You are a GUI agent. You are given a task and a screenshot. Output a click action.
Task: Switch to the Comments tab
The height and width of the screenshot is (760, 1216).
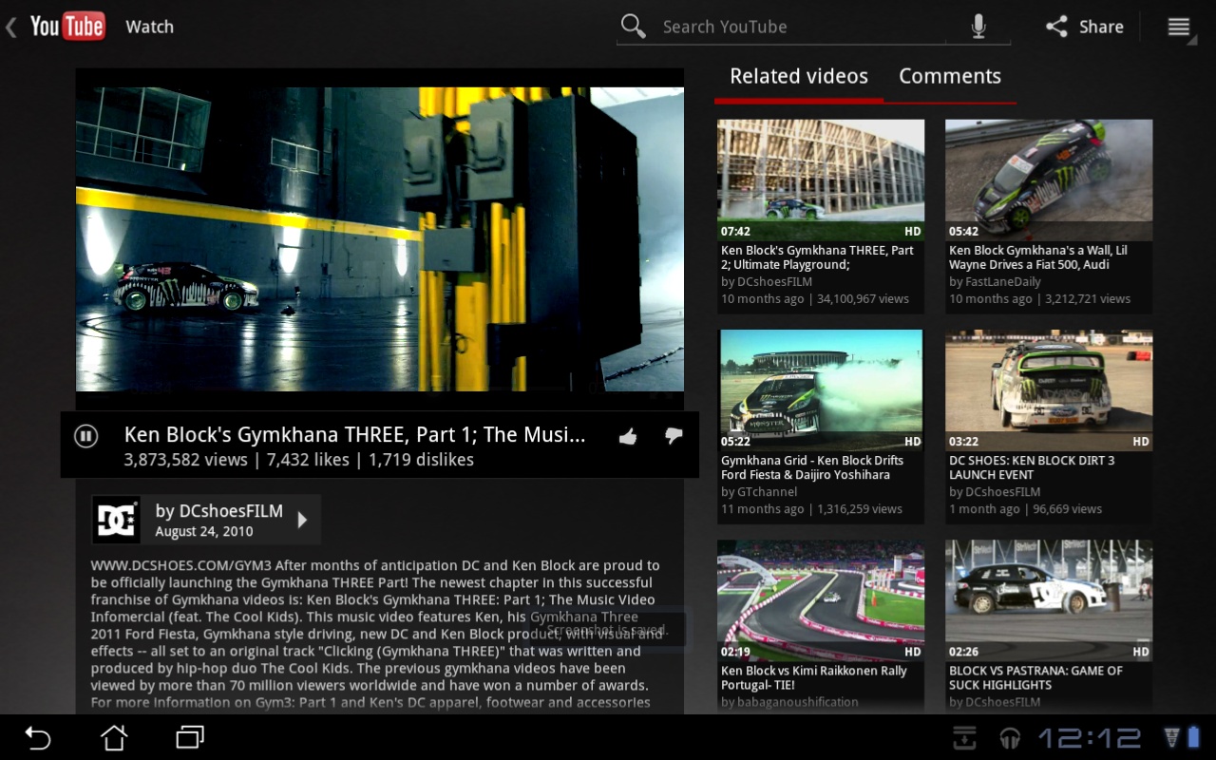click(950, 76)
